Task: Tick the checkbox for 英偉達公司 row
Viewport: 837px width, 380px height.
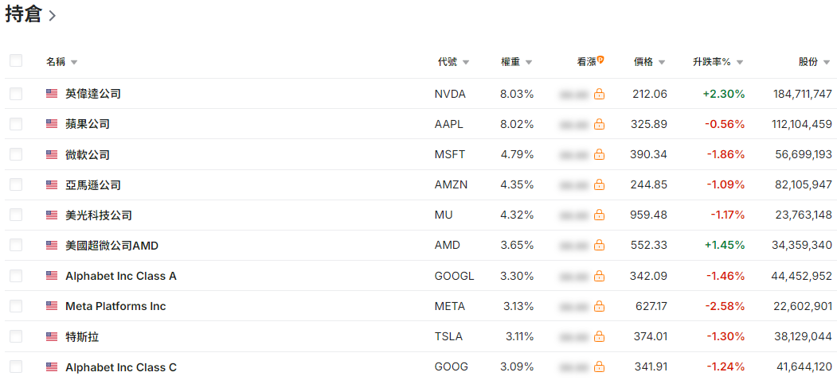Action: pyautogui.click(x=16, y=95)
